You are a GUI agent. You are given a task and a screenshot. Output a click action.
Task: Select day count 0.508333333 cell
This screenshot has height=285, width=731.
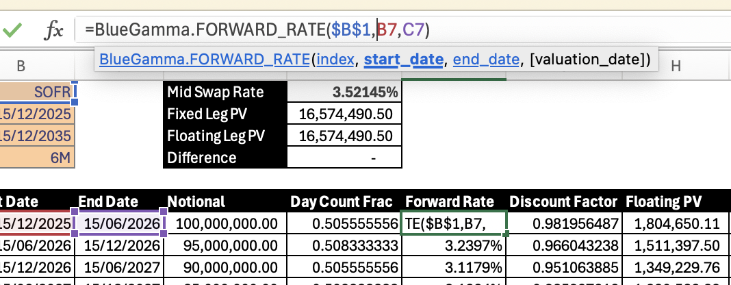point(344,245)
